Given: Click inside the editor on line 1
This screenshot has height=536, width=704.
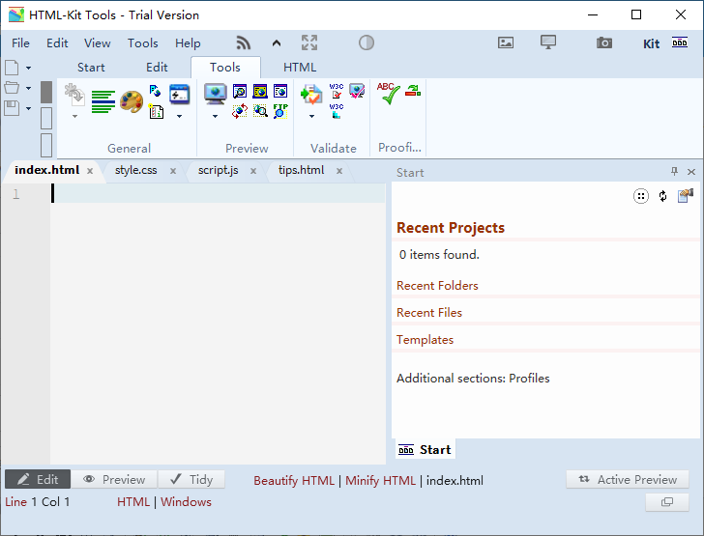Looking at the screenshot, I should coord(220,194).
